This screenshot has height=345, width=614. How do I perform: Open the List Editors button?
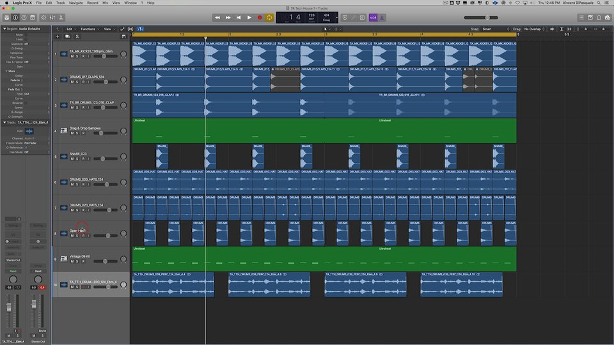click(x=581, y=18)
